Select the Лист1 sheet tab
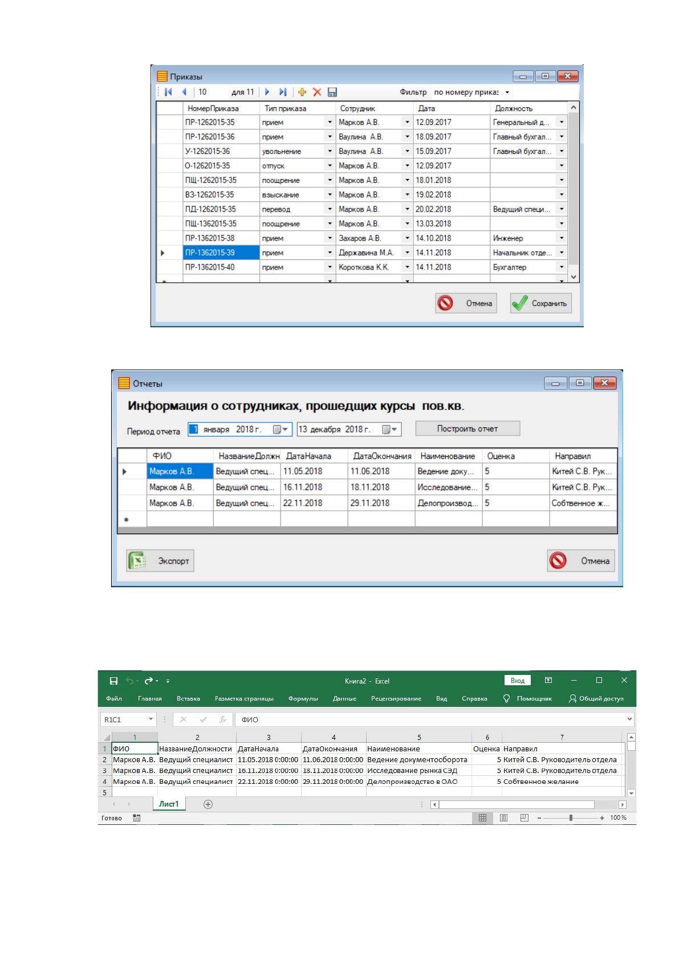This screenshot has width=679, height=960. pos(169,804)
